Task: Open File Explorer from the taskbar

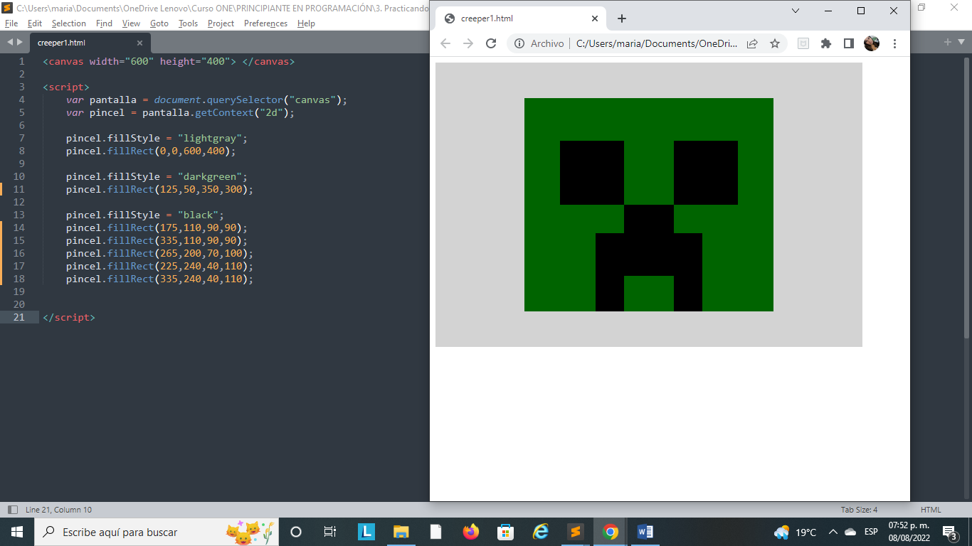Action: pos(401,532)
